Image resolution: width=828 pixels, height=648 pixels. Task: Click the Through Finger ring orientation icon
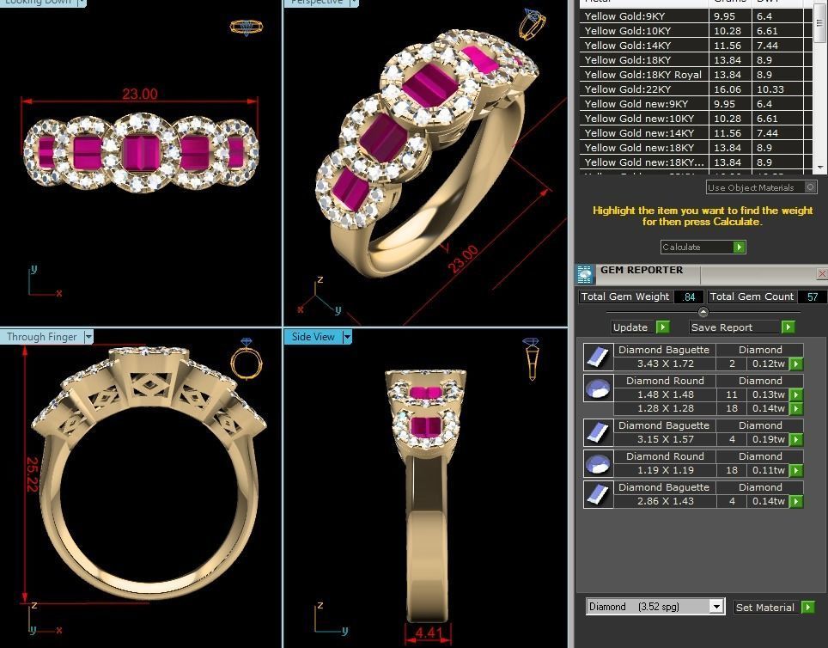246,358
